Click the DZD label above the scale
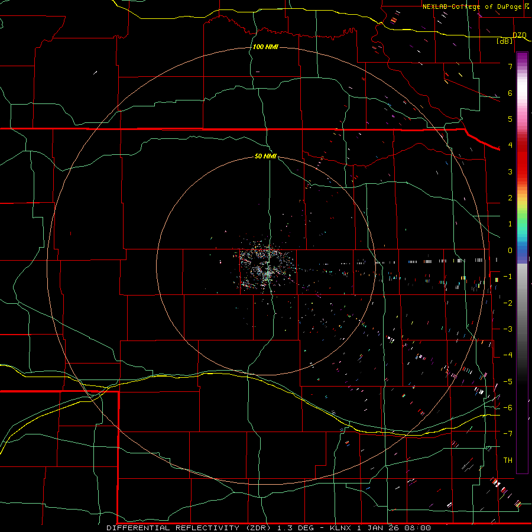 click(520, 35)
